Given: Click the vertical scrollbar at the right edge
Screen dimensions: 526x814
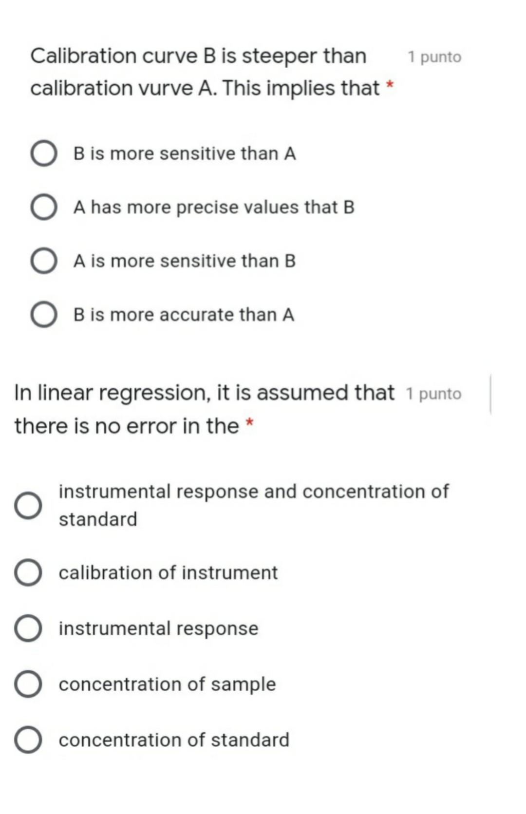Looking at the screenshot, I should [x=490, y=394].
